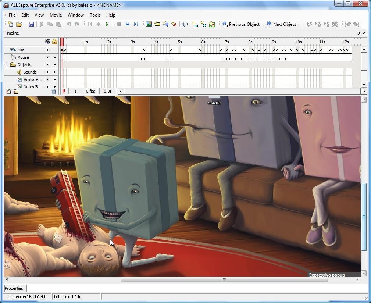Toggle locking for all layers with the padlock icon
The image size is (371, 303).
click(55, 42)
